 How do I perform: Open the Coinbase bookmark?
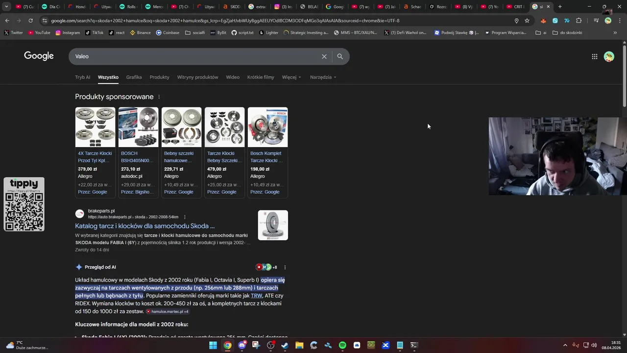click(x=168, y=33)
